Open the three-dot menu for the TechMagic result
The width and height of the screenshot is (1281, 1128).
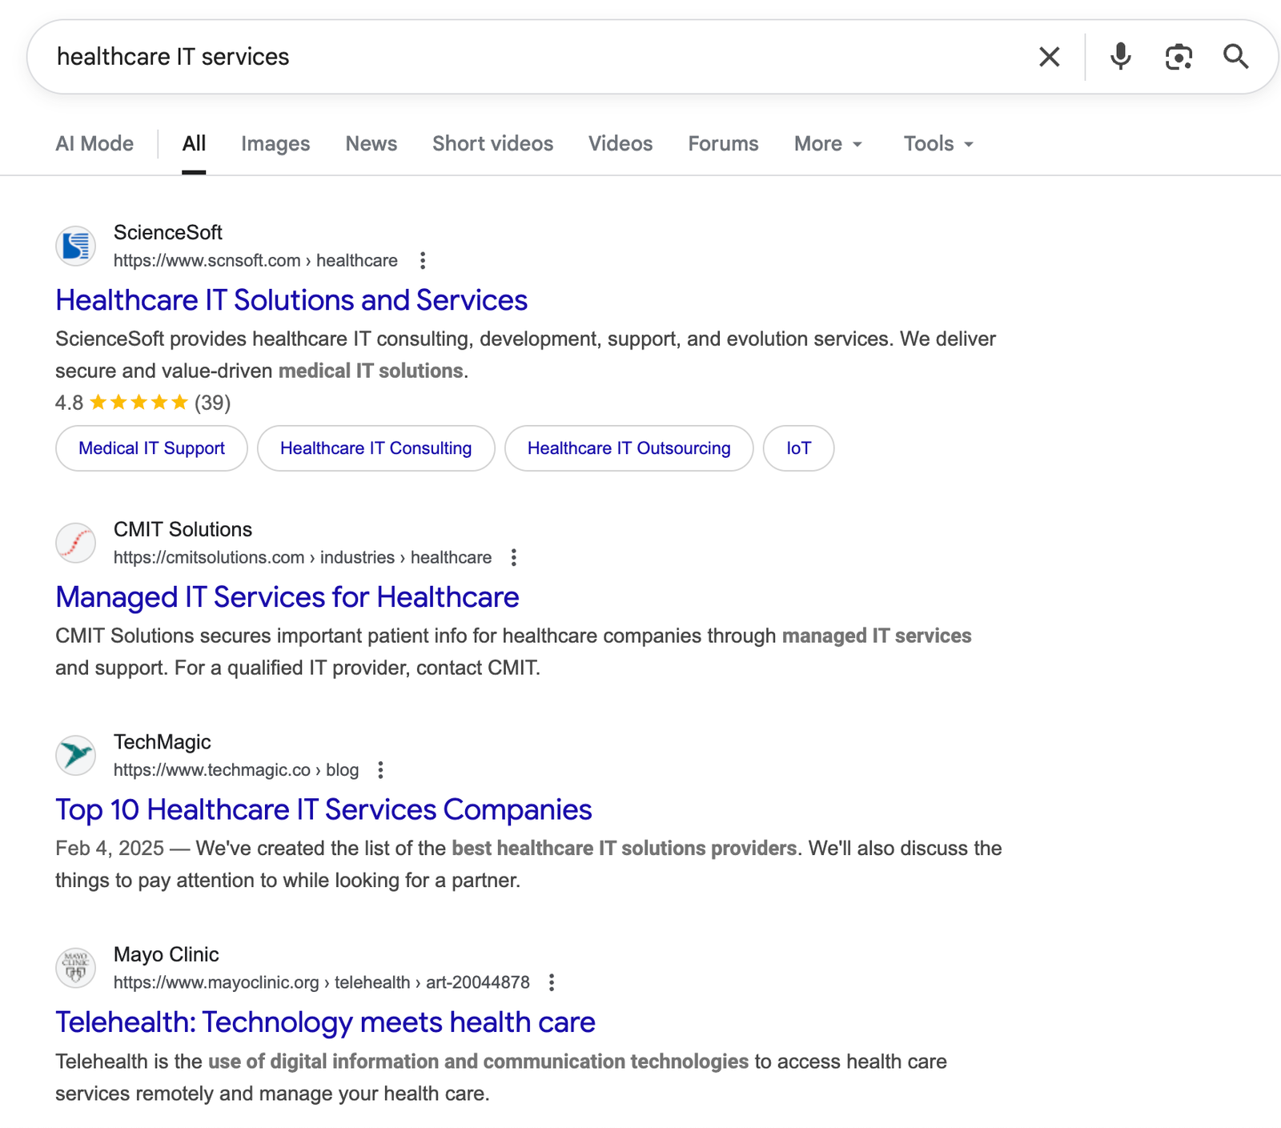click(x=381, y=770)
